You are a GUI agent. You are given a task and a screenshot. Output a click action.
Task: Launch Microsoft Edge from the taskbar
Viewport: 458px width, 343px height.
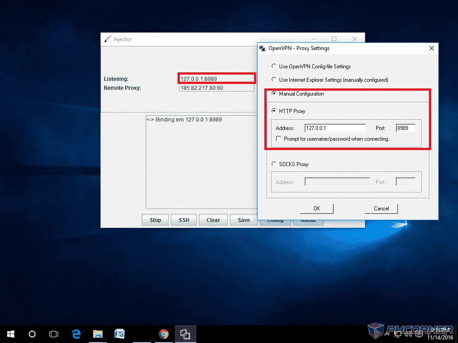(76, 334)
